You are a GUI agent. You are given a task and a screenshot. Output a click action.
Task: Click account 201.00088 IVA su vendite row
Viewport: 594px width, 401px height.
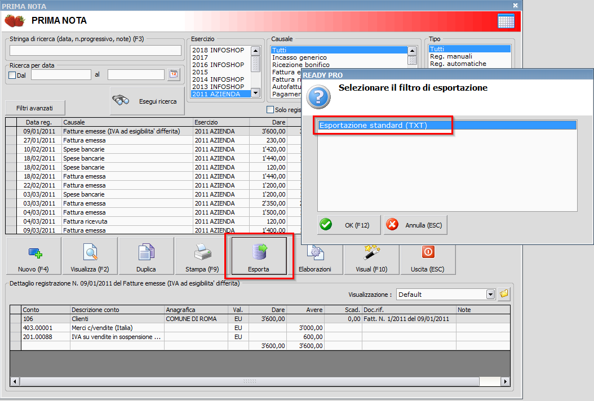coord(260,337)
